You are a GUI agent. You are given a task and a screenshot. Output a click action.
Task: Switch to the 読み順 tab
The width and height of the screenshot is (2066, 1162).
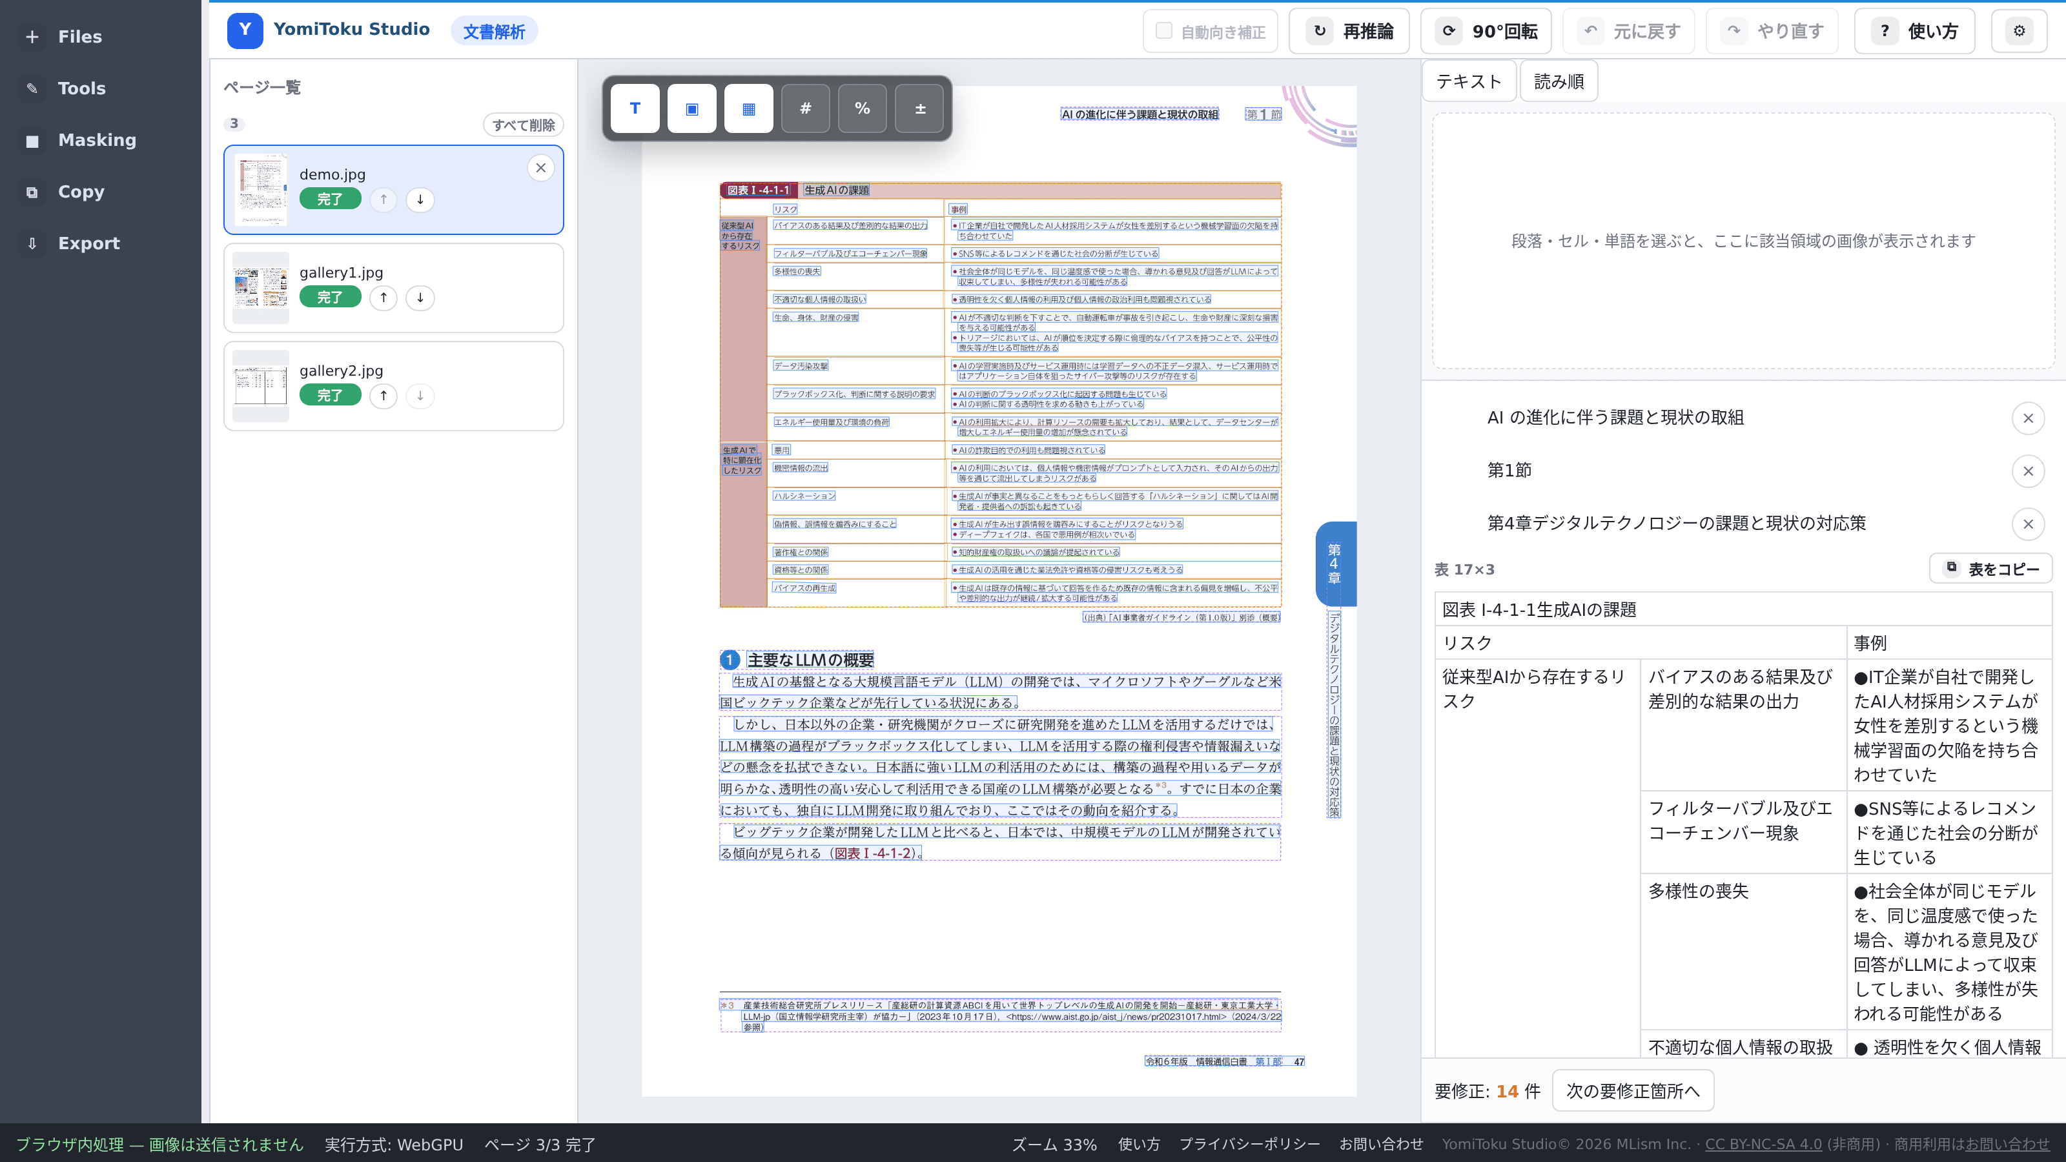pyautogui.click(x=1559, y=81)
